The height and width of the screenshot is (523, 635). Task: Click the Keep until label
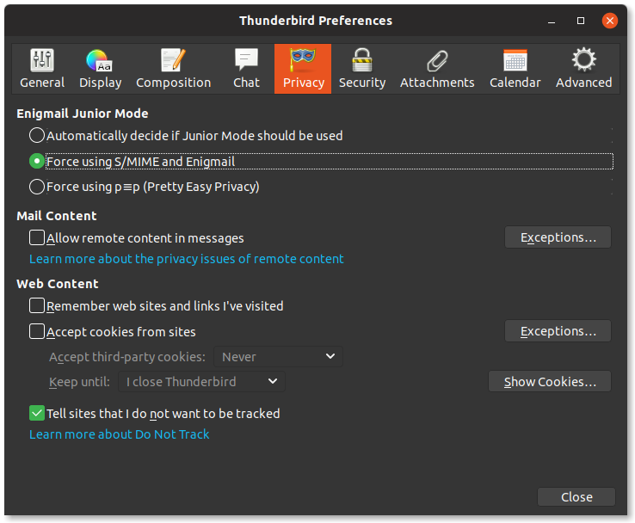(x=79, y=381)
